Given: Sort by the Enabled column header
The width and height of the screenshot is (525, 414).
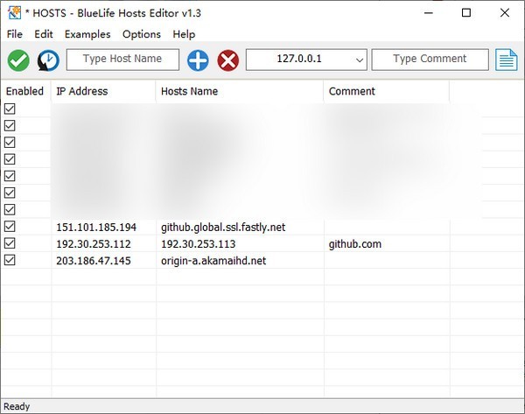Looking at the screenshot, I should [x=25, y=91].
